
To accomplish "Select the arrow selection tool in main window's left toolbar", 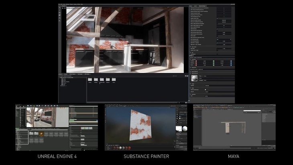I will tap(60, 8).
